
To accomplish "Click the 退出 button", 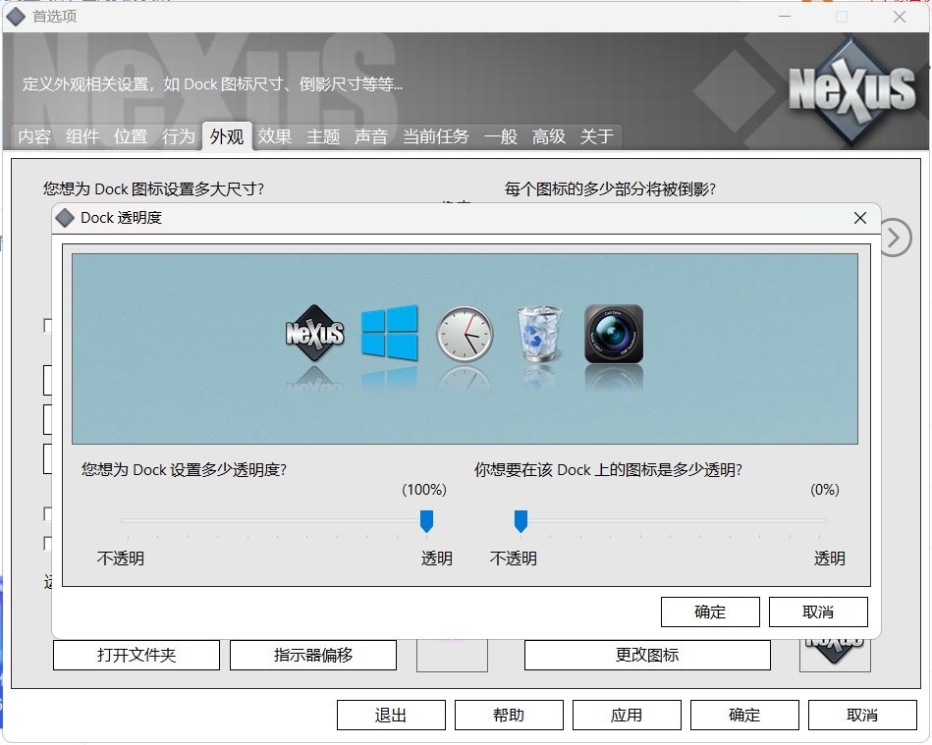I will [391, 715].
